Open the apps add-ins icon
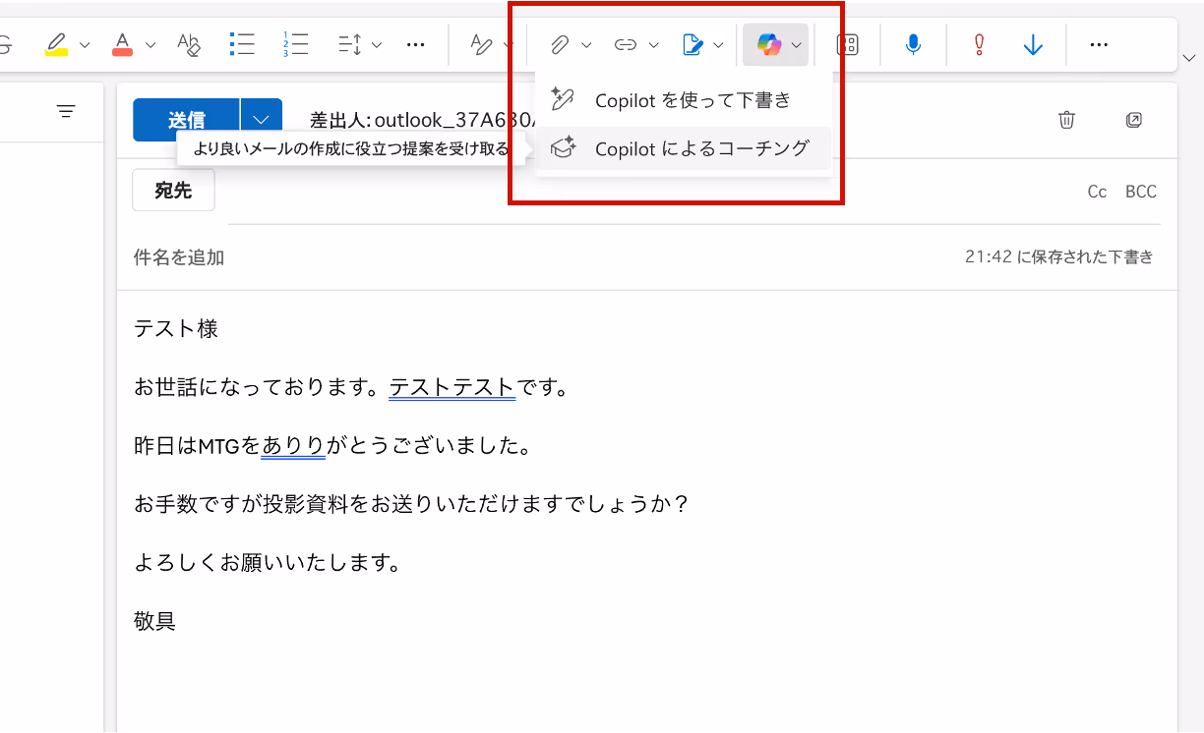Image resolution: width=1204 pixels, height=733 pixels. (x=848, y=44)
